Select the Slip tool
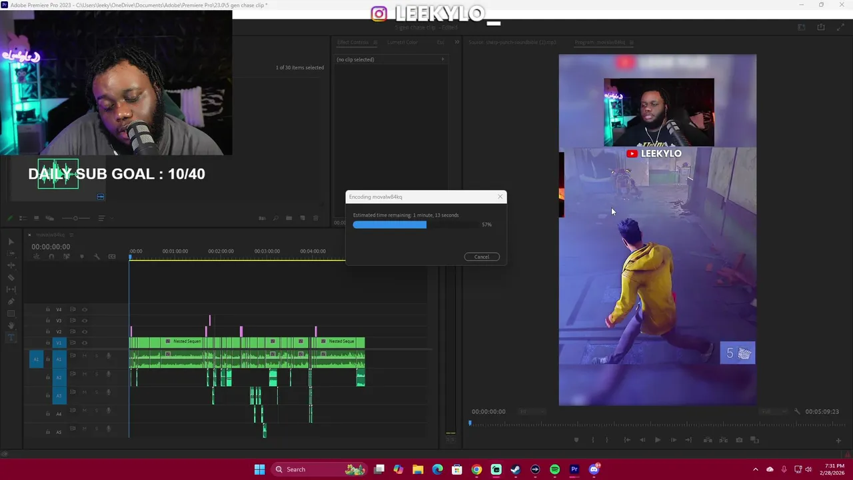This screenshot has width=853, height=480. [11, 289]
